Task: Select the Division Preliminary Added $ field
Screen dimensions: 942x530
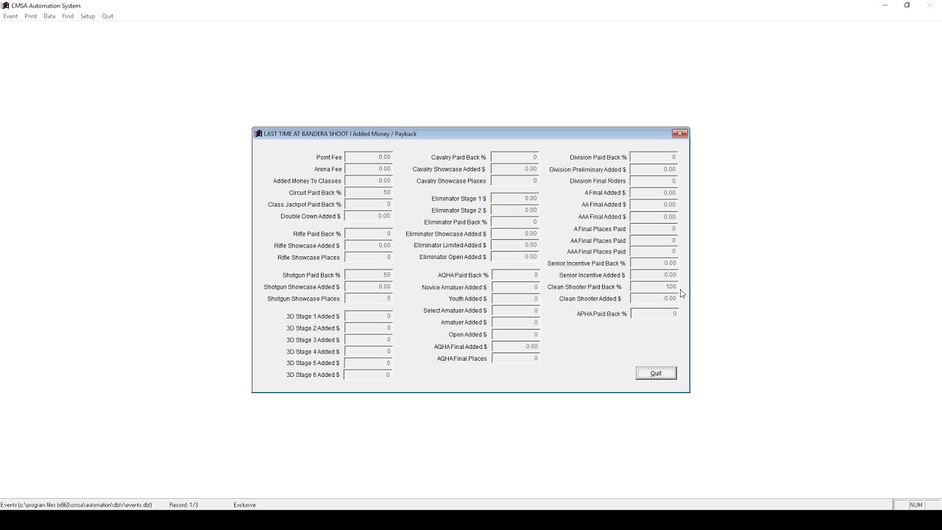Action: pyautogui.click(x=654, y=169)
